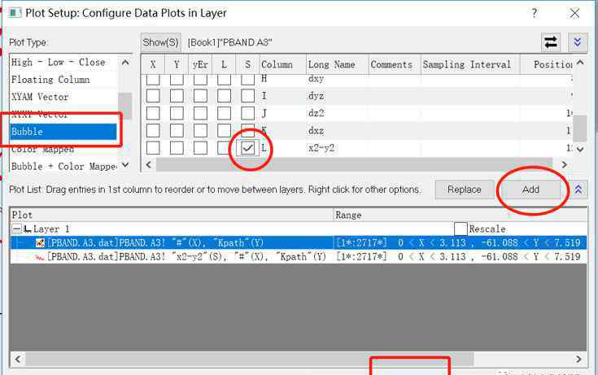598x375 pixels.
Task: Click the line plot icon of x2-y2 entry
Action: tap(39, 256)
